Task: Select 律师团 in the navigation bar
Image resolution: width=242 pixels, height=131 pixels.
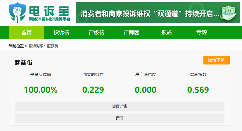Action: [x=132, y=32]
